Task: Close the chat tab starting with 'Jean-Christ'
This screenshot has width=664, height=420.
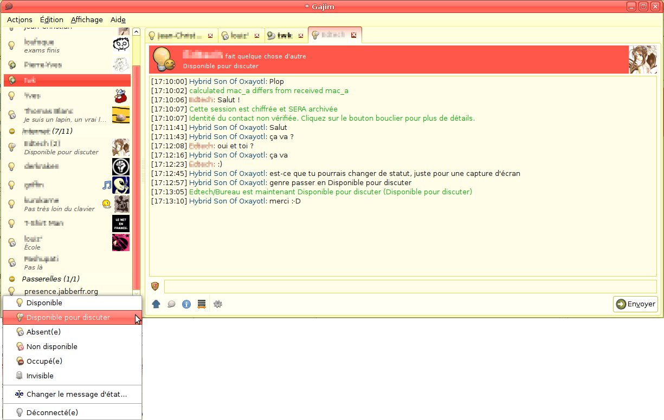Action: [210, 36]
